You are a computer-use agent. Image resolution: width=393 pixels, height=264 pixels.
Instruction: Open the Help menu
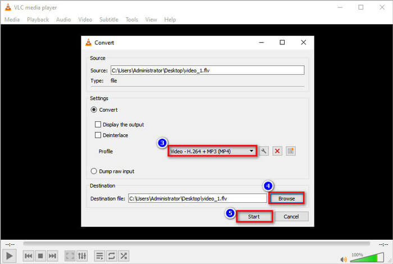[170, 20]
